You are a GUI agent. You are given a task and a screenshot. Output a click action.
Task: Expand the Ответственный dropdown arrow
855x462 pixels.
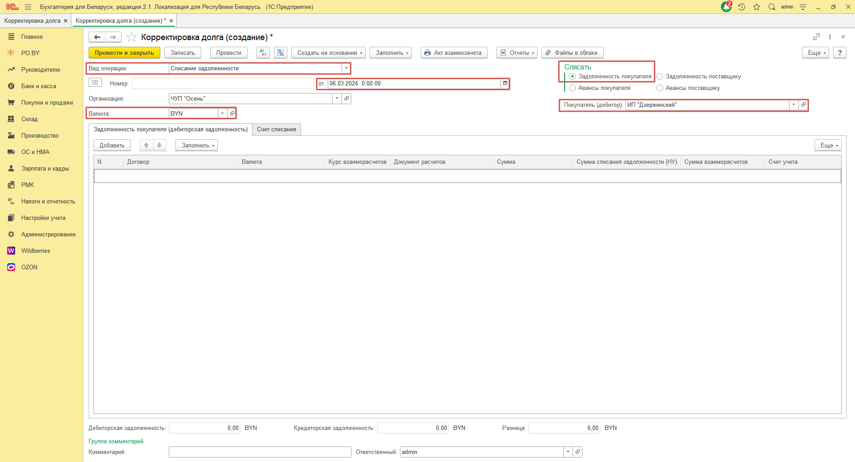pos(568,452)
